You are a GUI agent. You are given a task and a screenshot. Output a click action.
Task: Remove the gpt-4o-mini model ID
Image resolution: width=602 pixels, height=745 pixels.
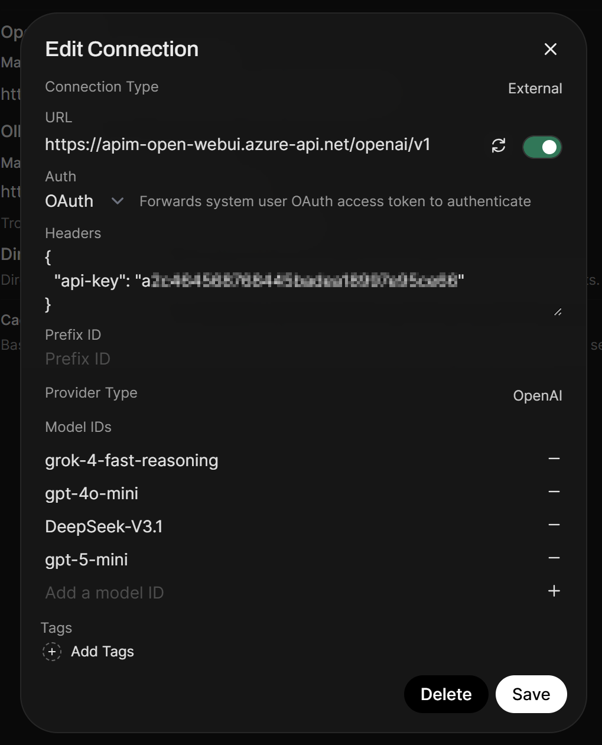click(554, 492)
